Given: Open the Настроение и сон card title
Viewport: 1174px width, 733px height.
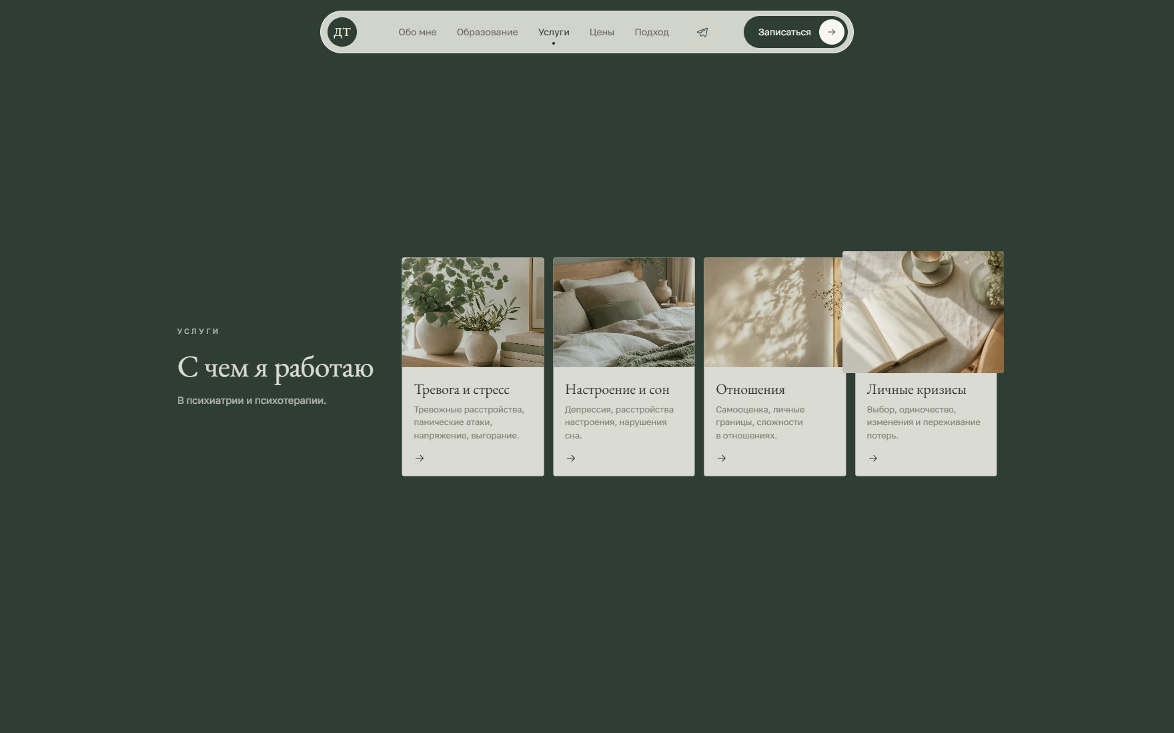Looking at the screenshot, I should (x=617, y=390).
